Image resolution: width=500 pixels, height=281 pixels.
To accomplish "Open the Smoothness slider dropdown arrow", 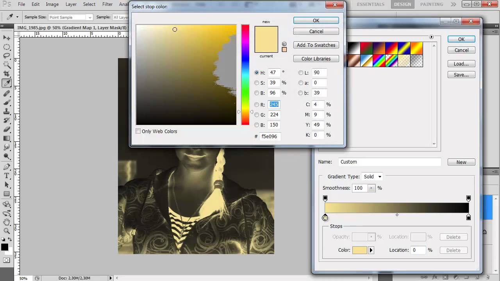I will pyautogui.click(x=371, y=188).
